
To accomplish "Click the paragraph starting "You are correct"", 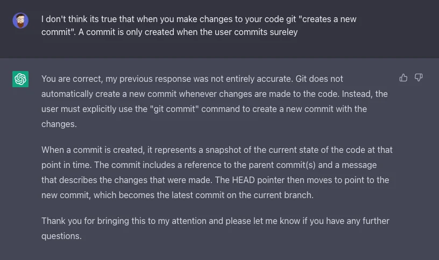I will (x=214, y=101).
